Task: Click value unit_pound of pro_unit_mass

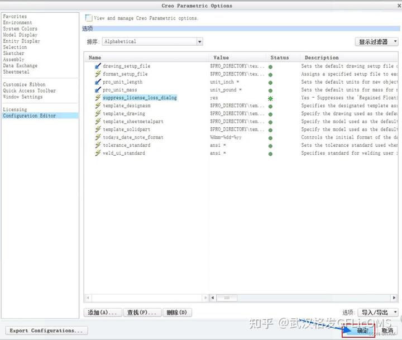Action: tap(226, 90)
